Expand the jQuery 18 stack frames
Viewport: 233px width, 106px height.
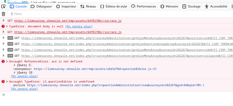(15, 72)
